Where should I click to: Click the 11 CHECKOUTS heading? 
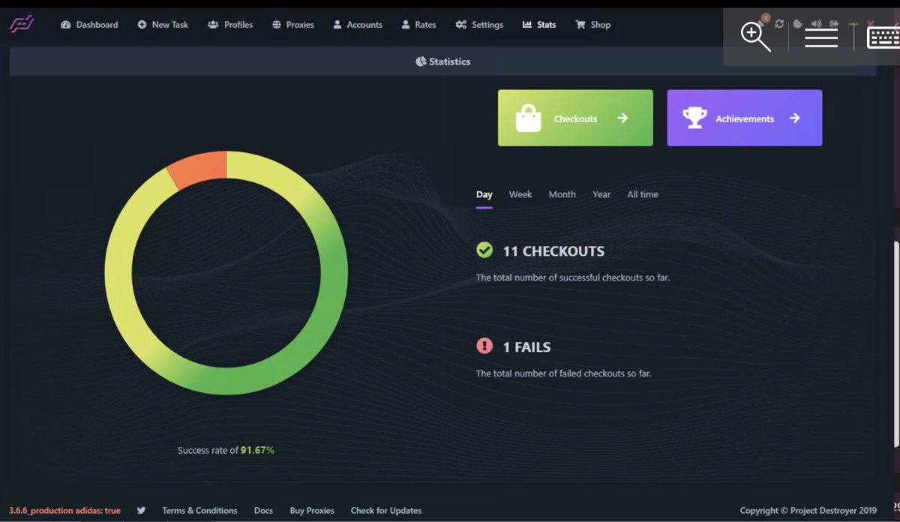(x=553, y=251)
